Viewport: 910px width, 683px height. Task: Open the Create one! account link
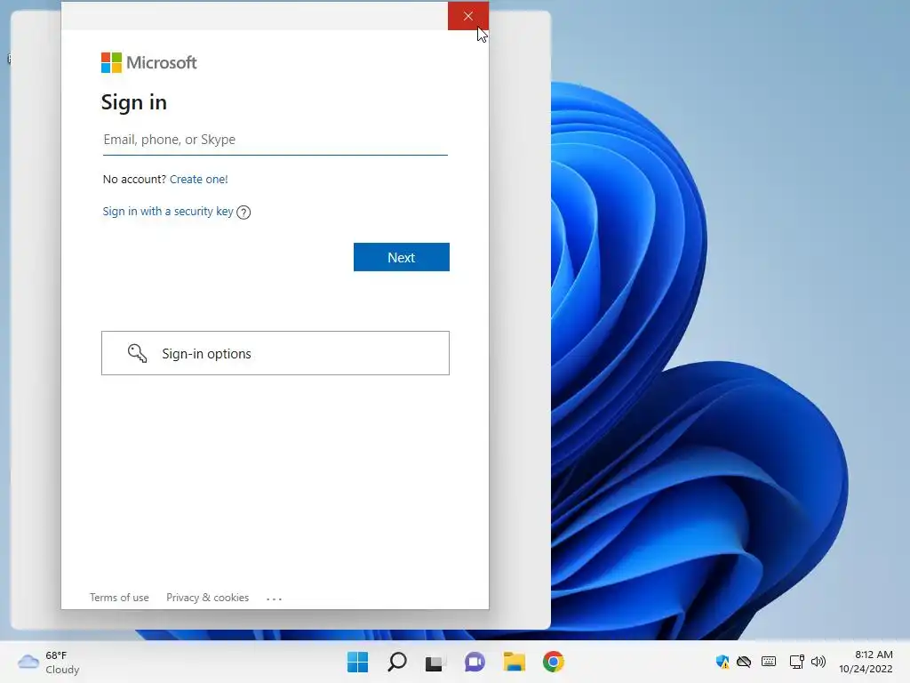tap(198, 180)
